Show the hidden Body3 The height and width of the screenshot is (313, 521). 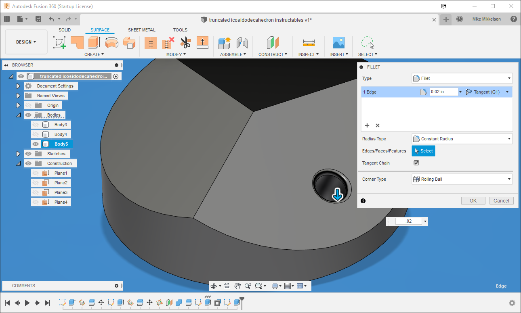pos(36,124)
